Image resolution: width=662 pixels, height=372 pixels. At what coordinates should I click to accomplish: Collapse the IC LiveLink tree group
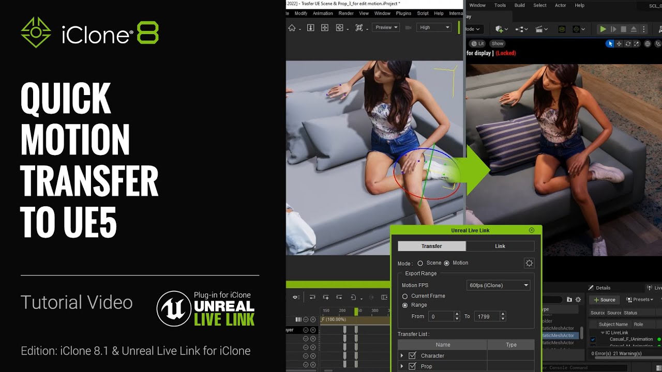(602, 333)
